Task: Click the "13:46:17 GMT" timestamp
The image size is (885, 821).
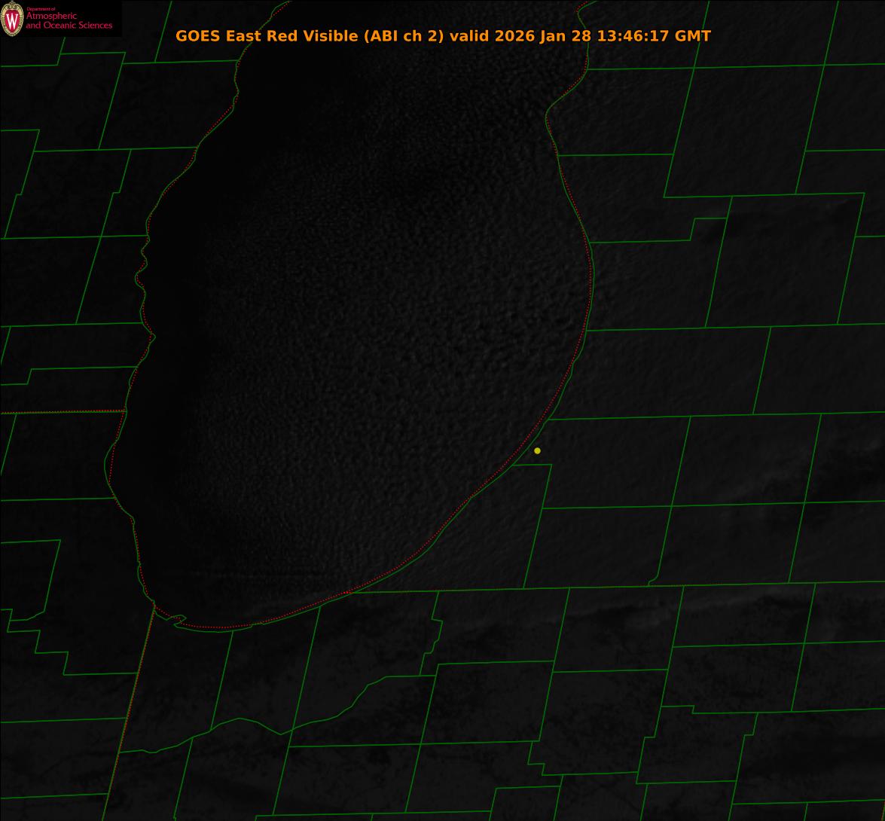Action: pos(653,35)
